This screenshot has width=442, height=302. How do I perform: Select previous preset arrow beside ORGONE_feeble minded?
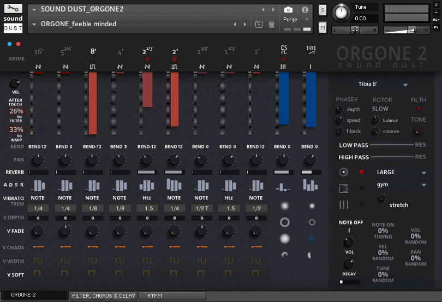coord(235,24)
